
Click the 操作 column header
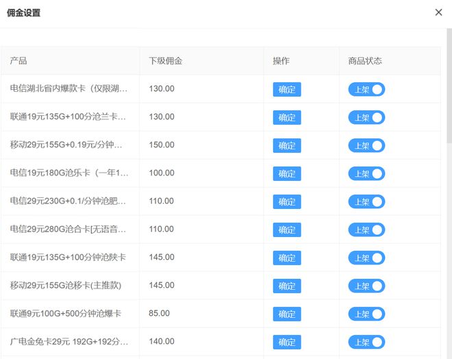click(281, 61)
